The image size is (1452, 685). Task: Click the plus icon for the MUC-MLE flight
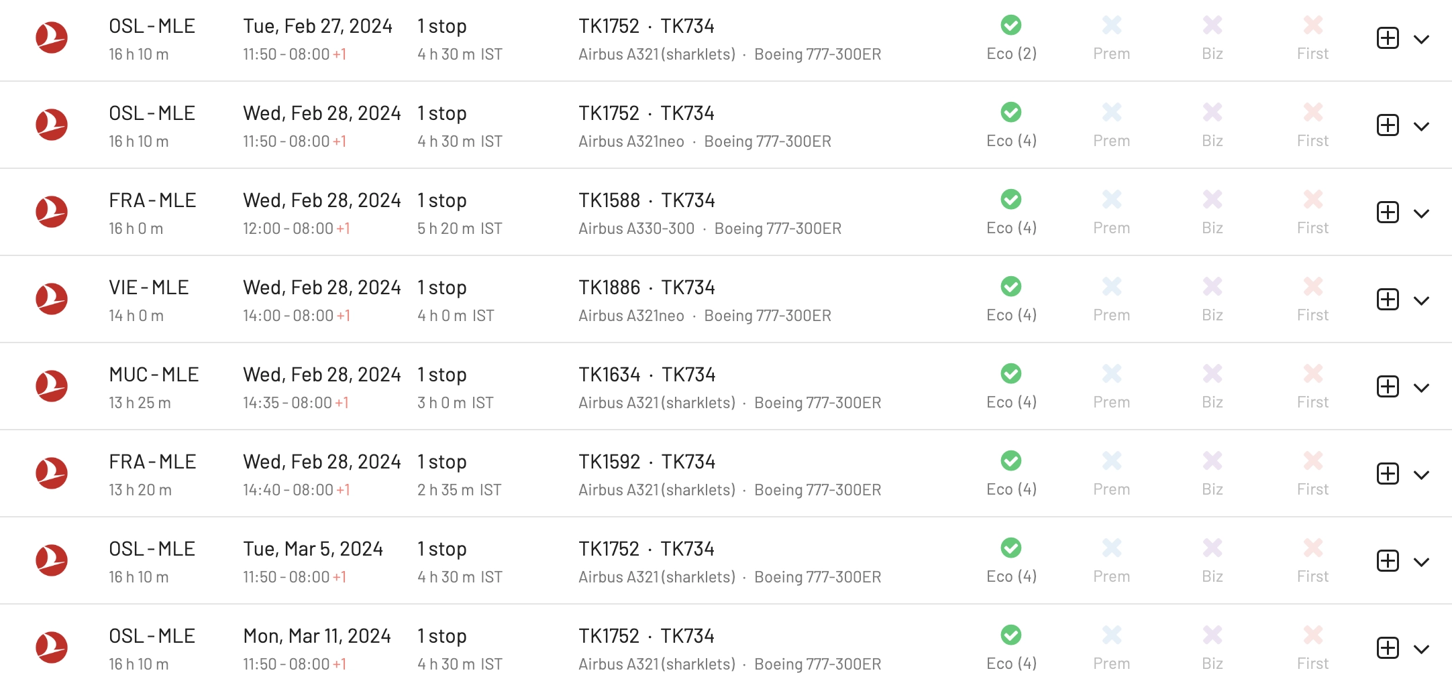[x=1388, y=387]
